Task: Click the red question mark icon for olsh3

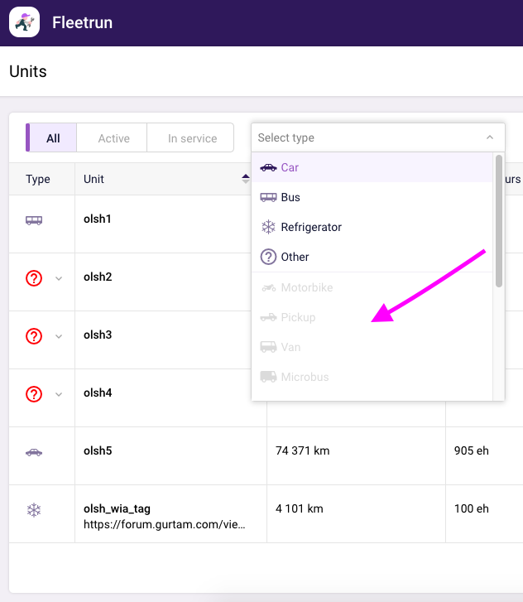Action: point(34,336)
